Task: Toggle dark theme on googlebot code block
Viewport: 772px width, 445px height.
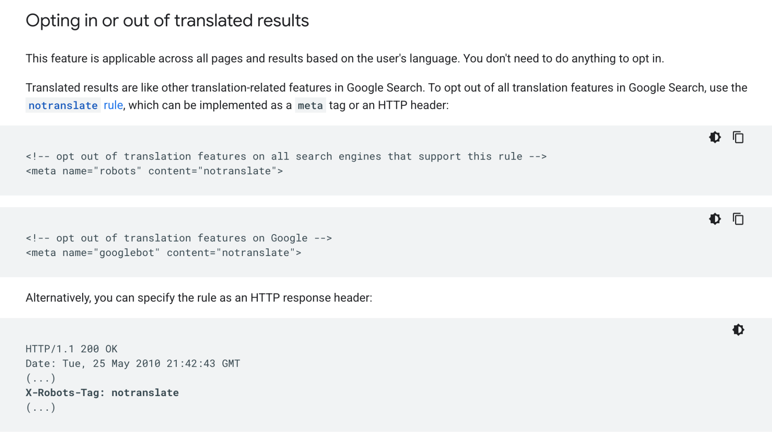Action: click(715, 219)
